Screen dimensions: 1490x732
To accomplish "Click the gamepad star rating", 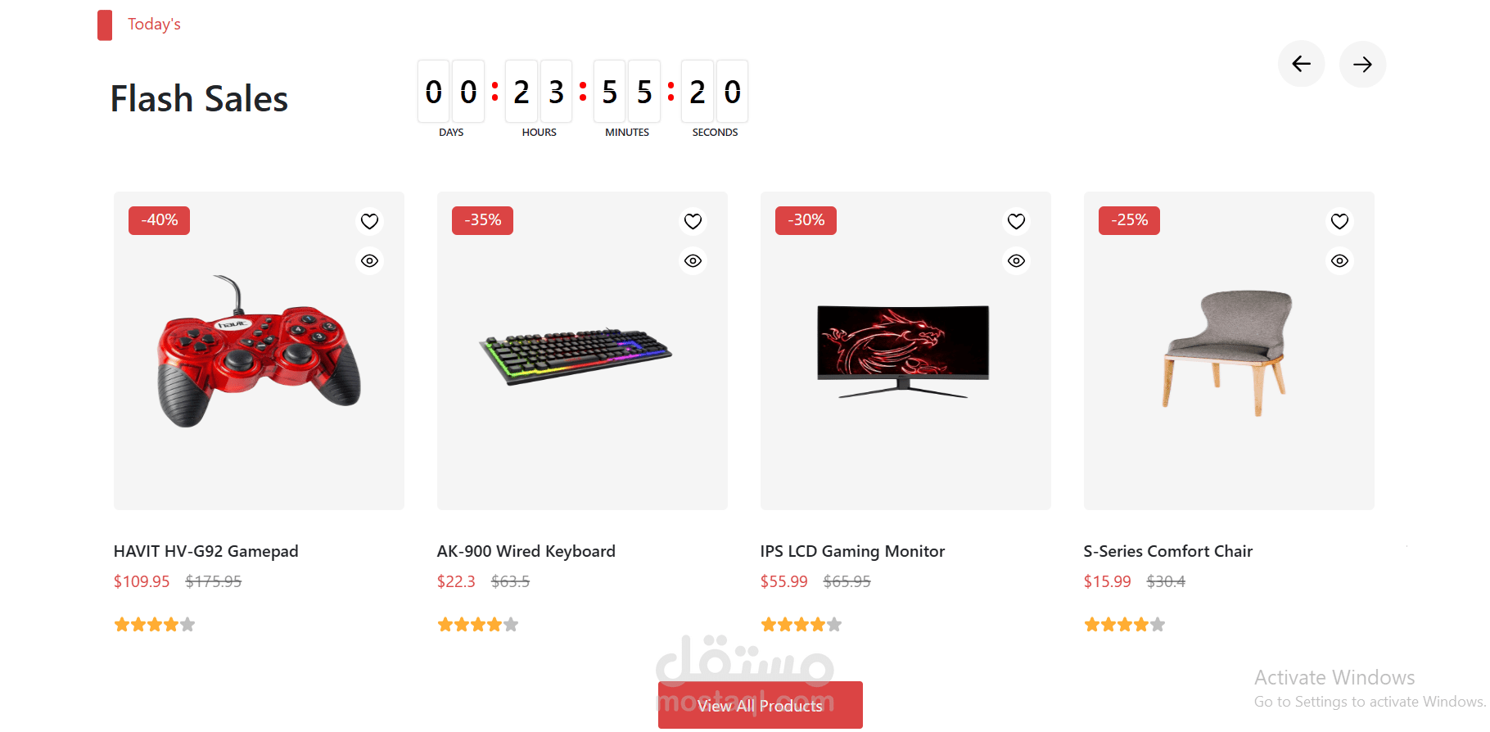I will click(x=154, y=625).
